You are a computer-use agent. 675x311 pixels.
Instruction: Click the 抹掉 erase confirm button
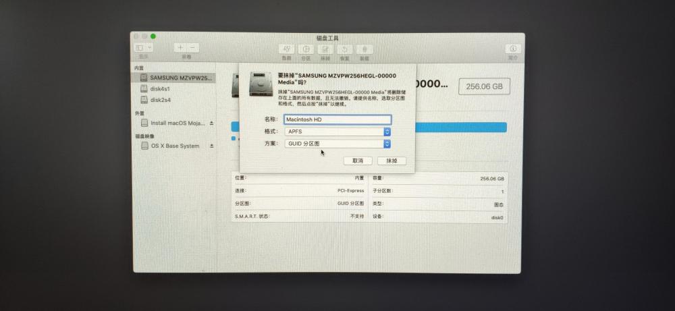pos(391,161)
